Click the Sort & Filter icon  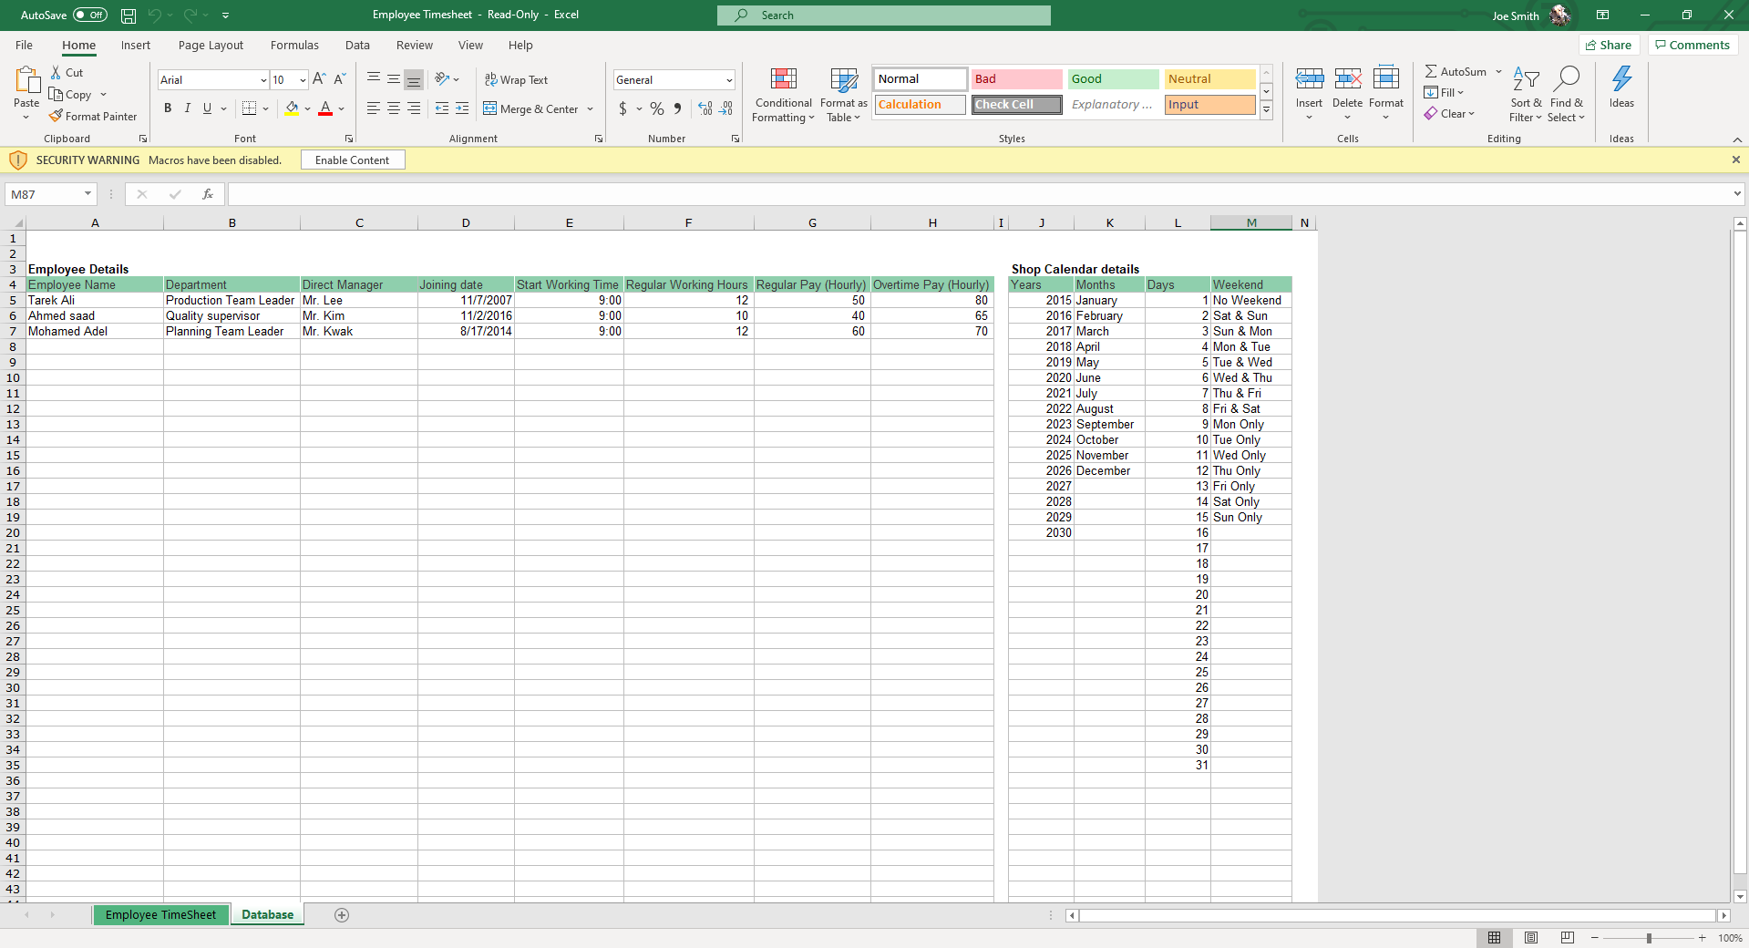pos(1525,79)
